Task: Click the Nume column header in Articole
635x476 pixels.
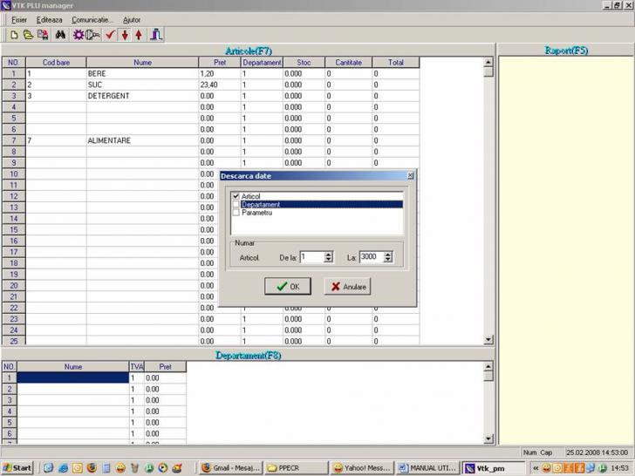Action: pos(142,63)
